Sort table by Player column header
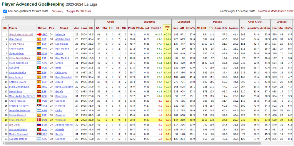Screen dimensions: 294x146 tap(13, 28)
